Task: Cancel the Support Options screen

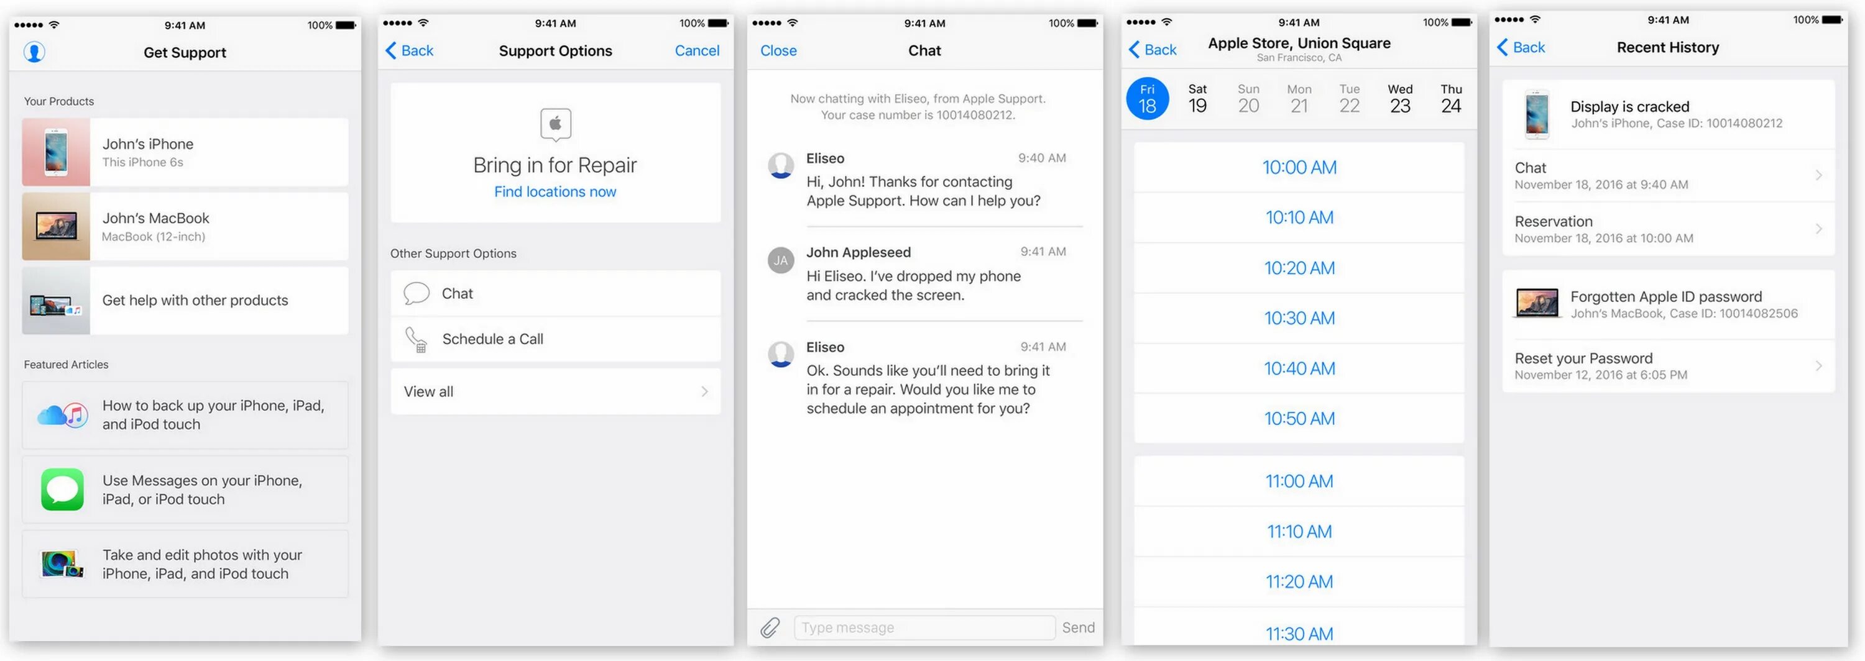Action: pyautogui.click(x=696, y=50)
